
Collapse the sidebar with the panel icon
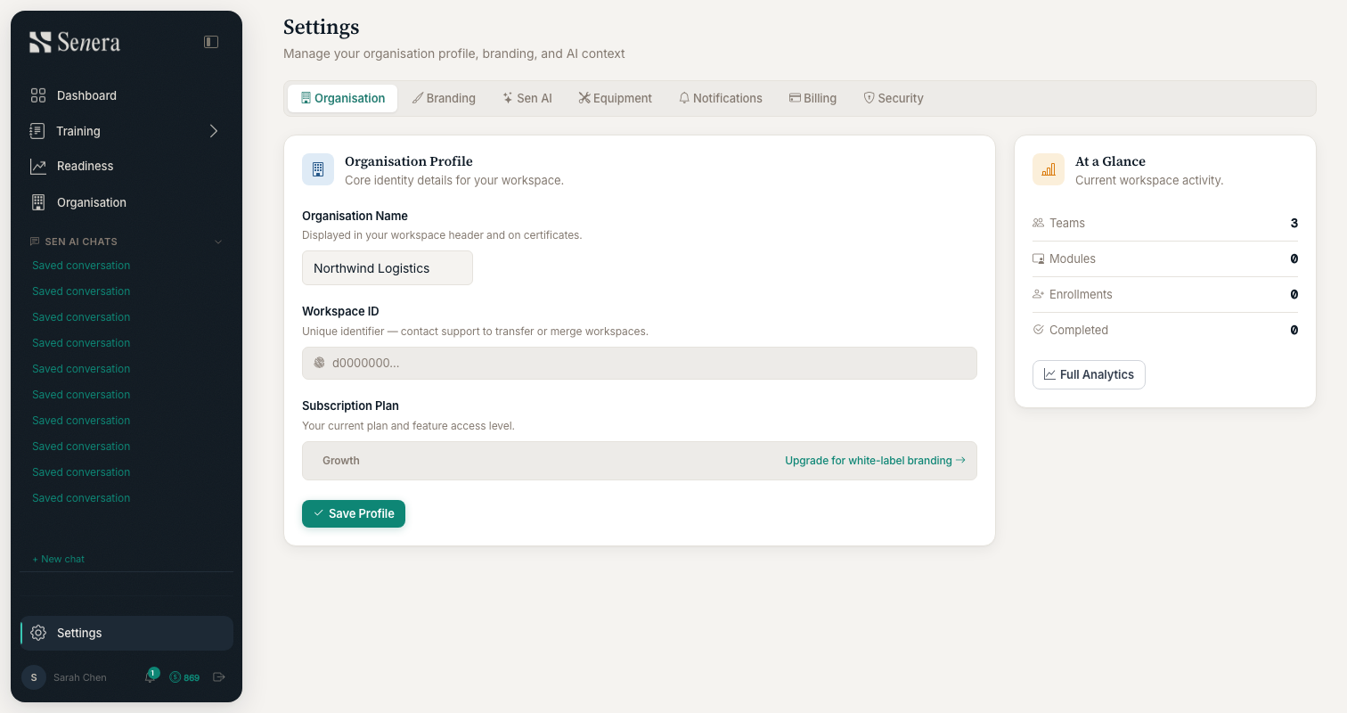(x=211, y=42)
